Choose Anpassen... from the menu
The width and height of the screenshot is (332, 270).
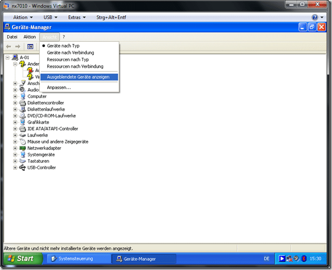coord(79,87)
